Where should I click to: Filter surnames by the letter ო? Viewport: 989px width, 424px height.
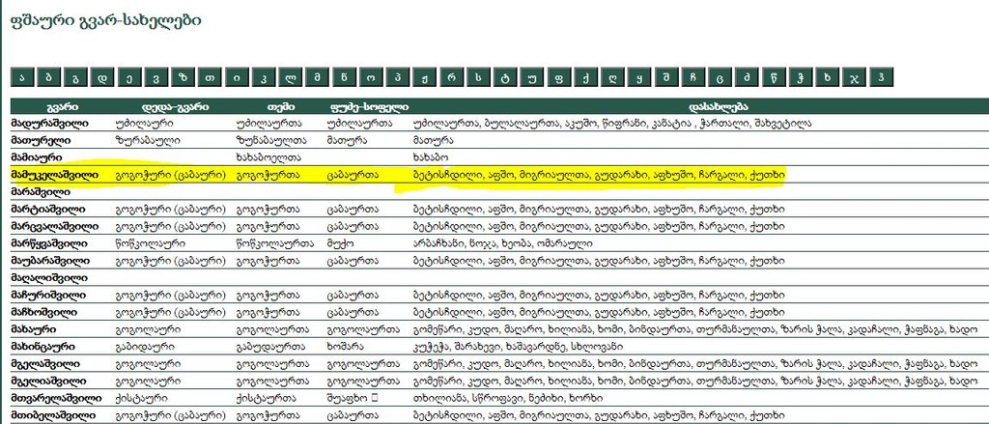tap(371, 77)
